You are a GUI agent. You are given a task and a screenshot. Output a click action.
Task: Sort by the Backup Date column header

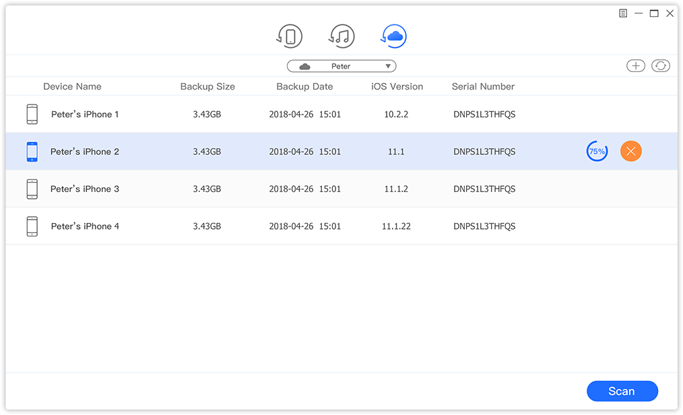(x=305, y=87)
